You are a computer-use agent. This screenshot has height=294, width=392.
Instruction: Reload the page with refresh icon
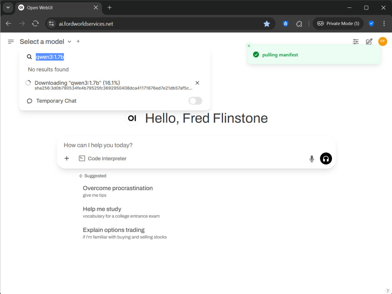point(35,24)
